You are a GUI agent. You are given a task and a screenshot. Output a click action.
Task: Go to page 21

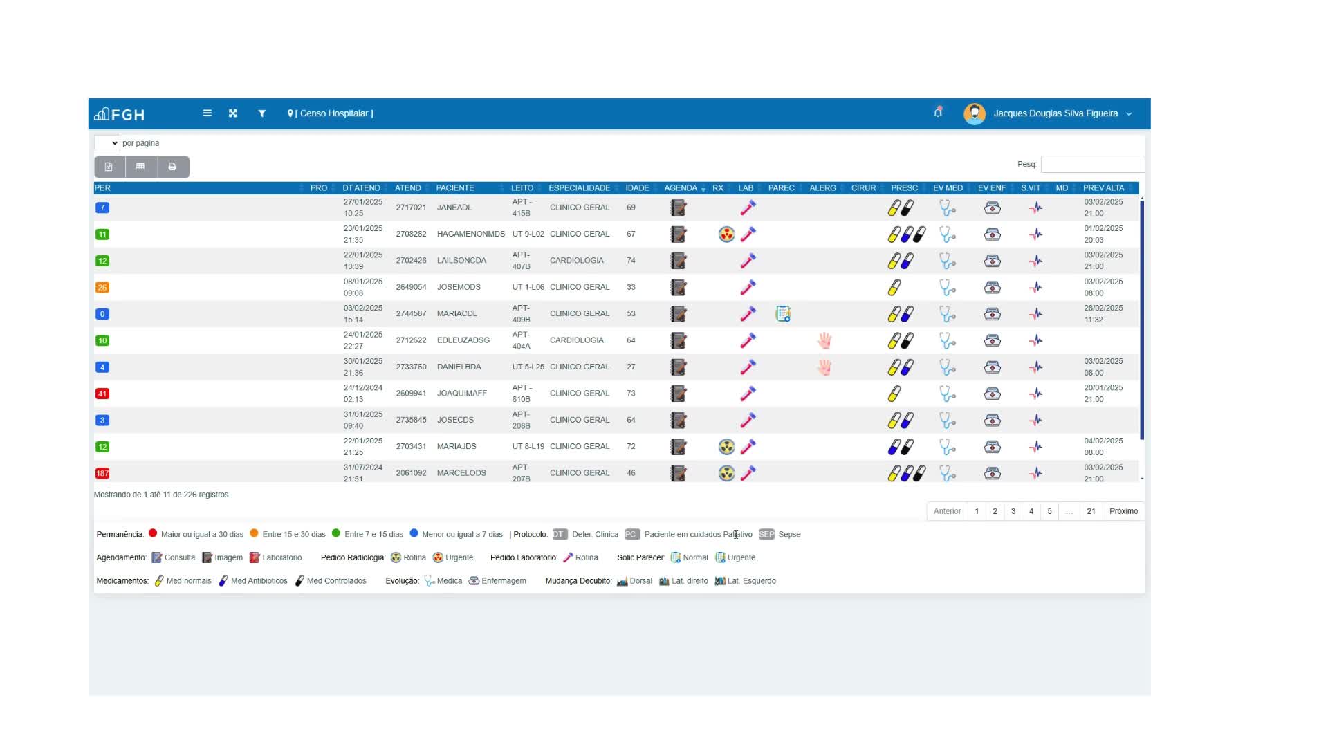click(x=1091, y=511)
